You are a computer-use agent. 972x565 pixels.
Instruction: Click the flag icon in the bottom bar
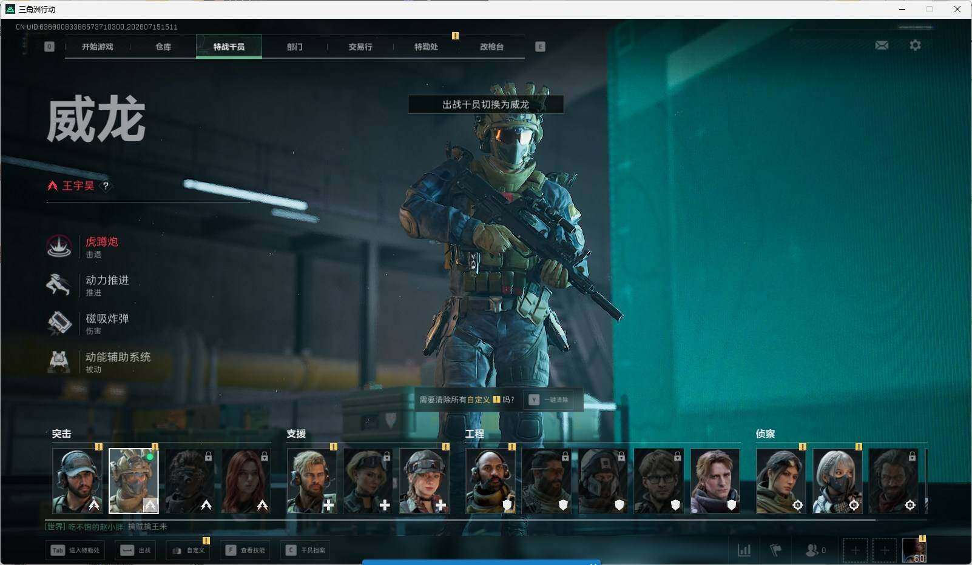[x=776, y=550]
